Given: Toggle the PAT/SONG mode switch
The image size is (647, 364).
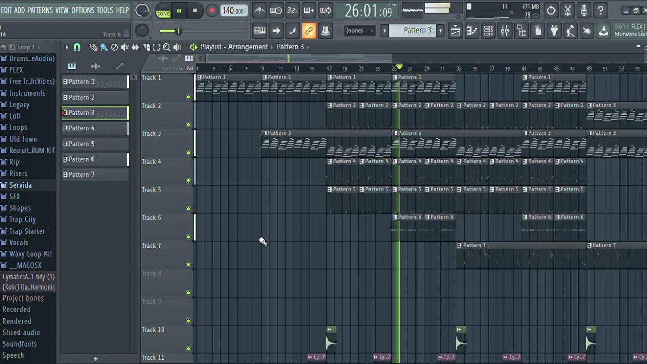Looking at the screenshot, I should pyautogui.click(x=163, y=11).
